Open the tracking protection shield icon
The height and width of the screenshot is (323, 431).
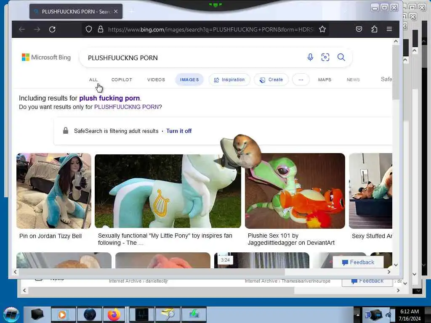(x=88, y=29)
